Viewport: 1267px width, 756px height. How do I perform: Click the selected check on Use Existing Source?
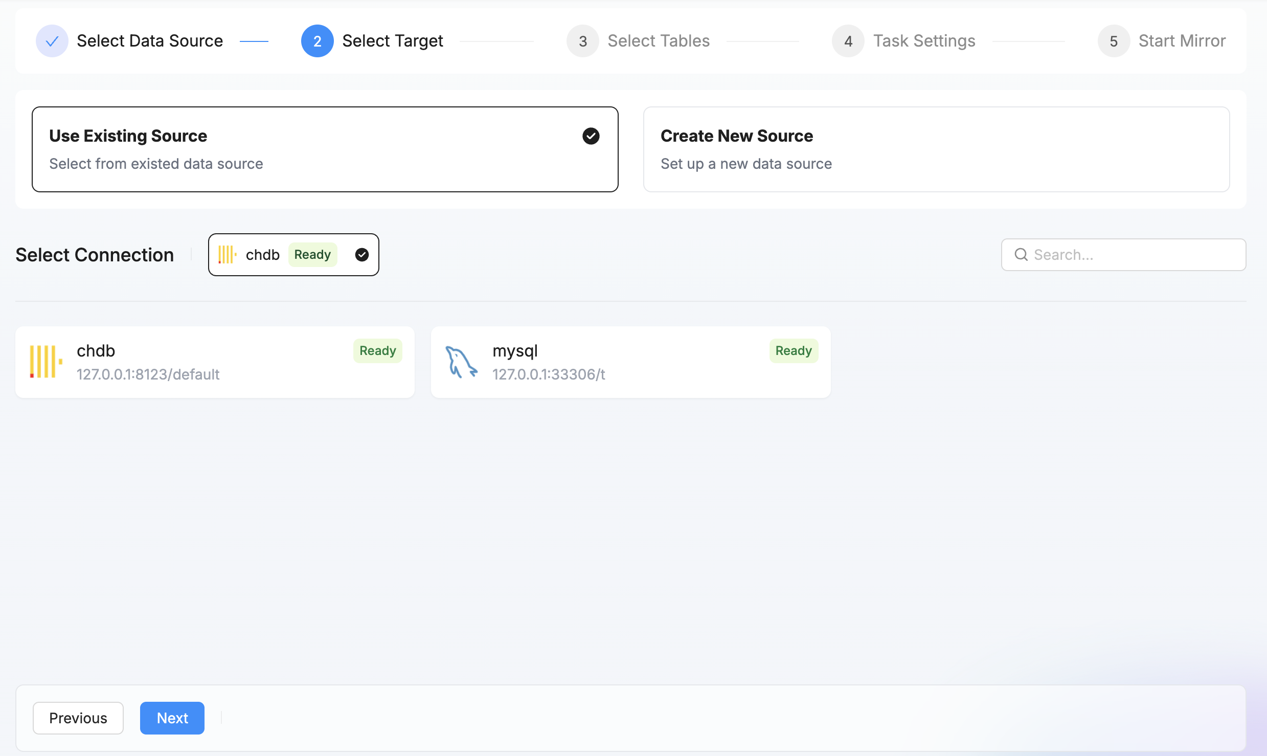pyautogui.click(x=591, y=136)
